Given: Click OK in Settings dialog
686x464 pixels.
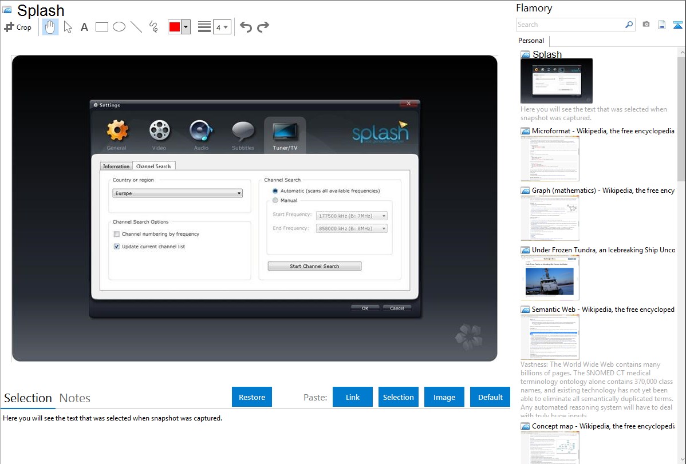Looking at the screenshot, I should click(365, 308).
